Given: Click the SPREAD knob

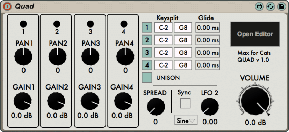Looking at the screenshot, I should point(156,107).
